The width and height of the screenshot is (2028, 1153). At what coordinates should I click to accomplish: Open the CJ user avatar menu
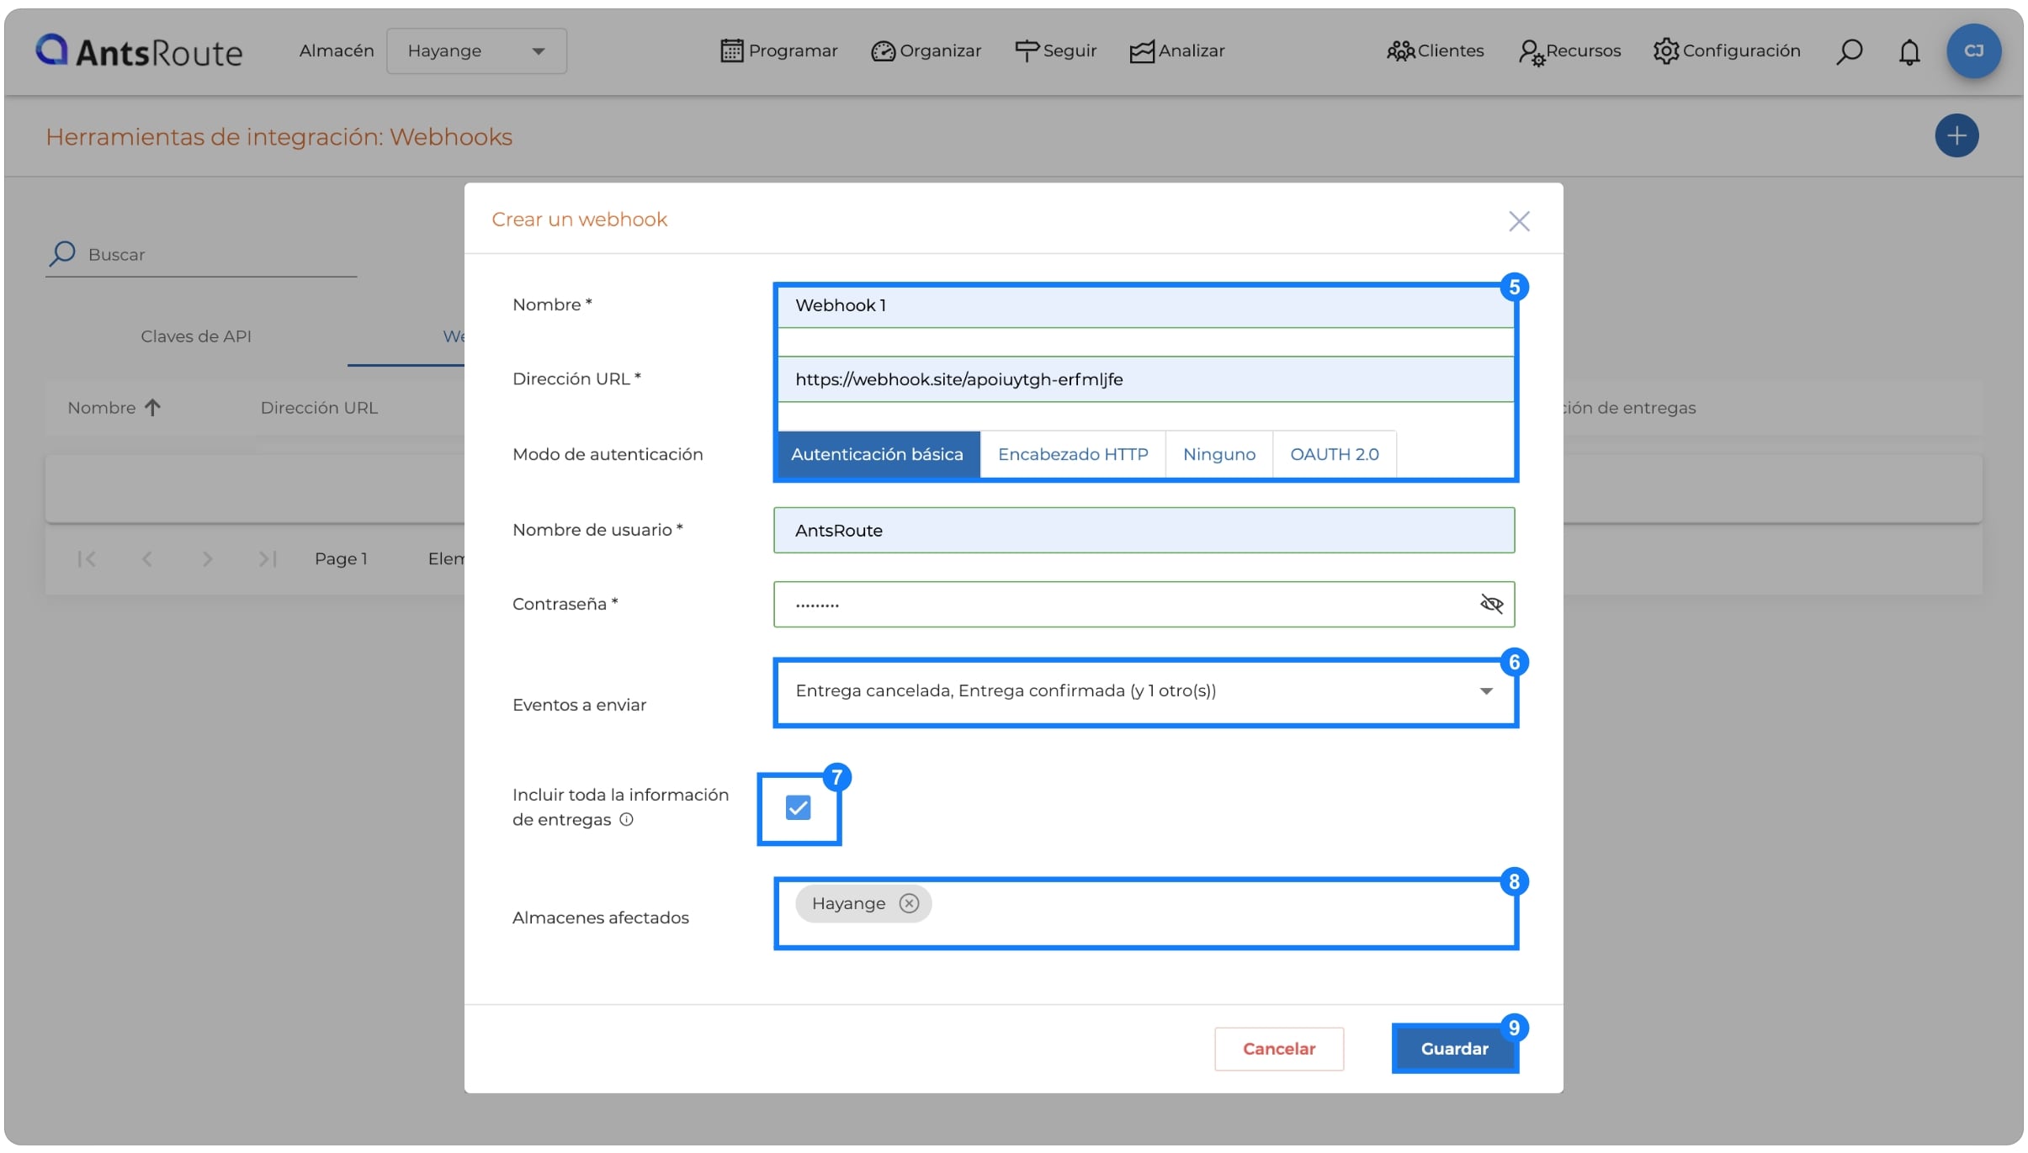tap(1973, 51)
